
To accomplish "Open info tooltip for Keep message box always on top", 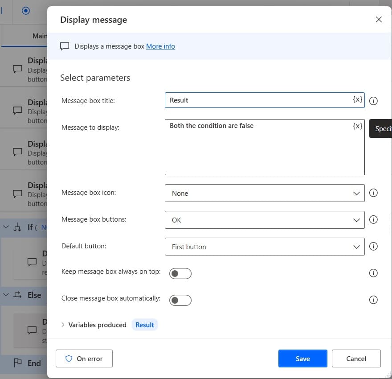I will point(373,273).
